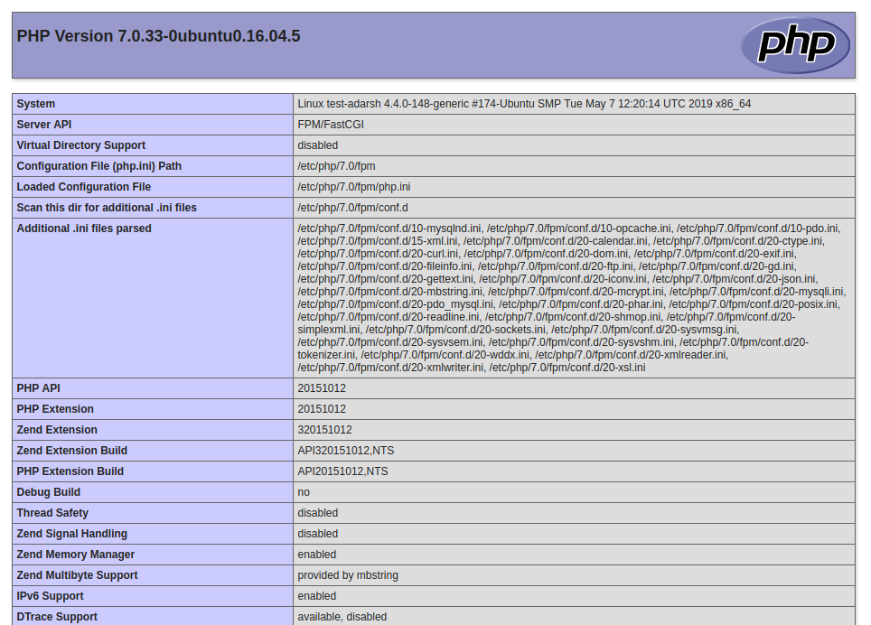Click the FPM/FastCGI value

point(331,125)
